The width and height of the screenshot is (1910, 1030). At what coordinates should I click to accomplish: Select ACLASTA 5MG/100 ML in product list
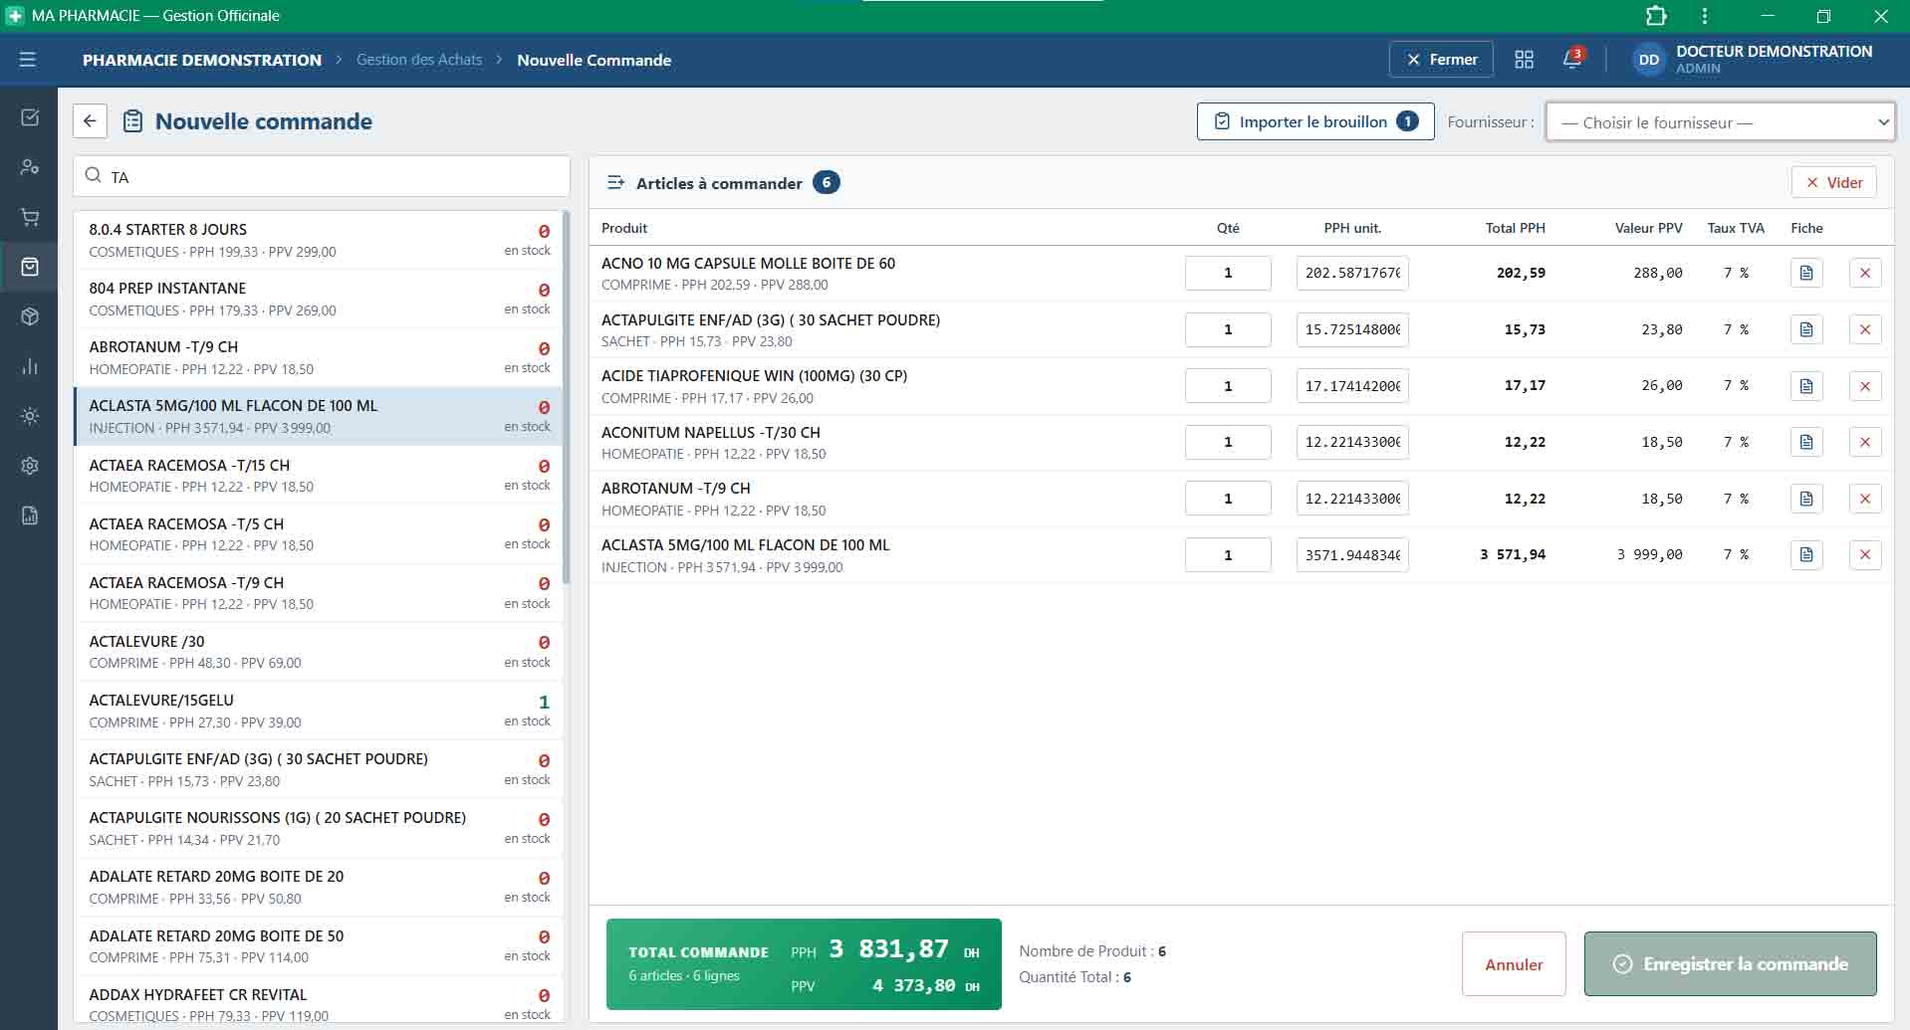click(x=319, y=416)
